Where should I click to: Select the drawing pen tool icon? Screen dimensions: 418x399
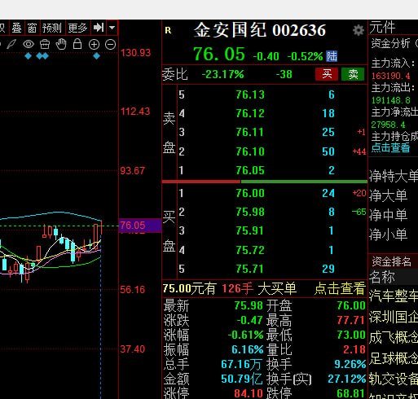click(x=11, y=44)
